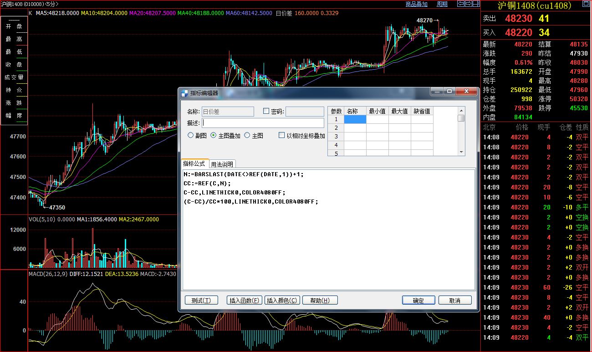Select the 副图 radio button

191,135
